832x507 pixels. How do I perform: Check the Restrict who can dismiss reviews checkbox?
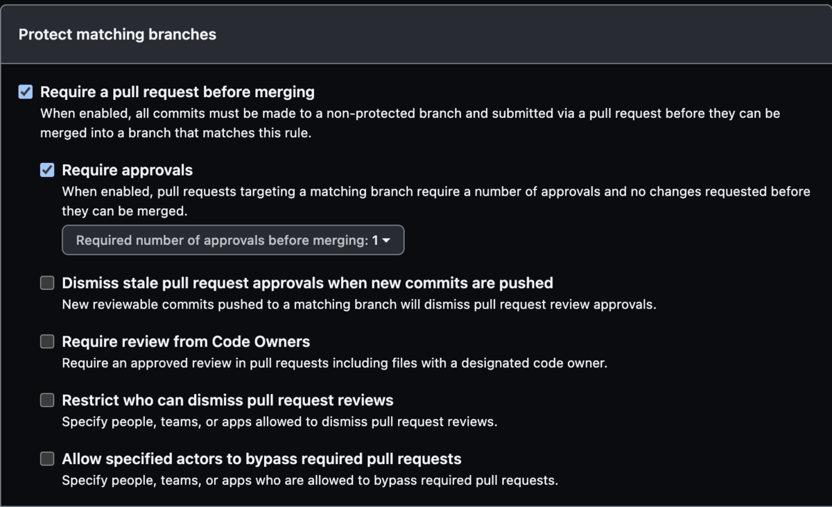coord(47,400)
